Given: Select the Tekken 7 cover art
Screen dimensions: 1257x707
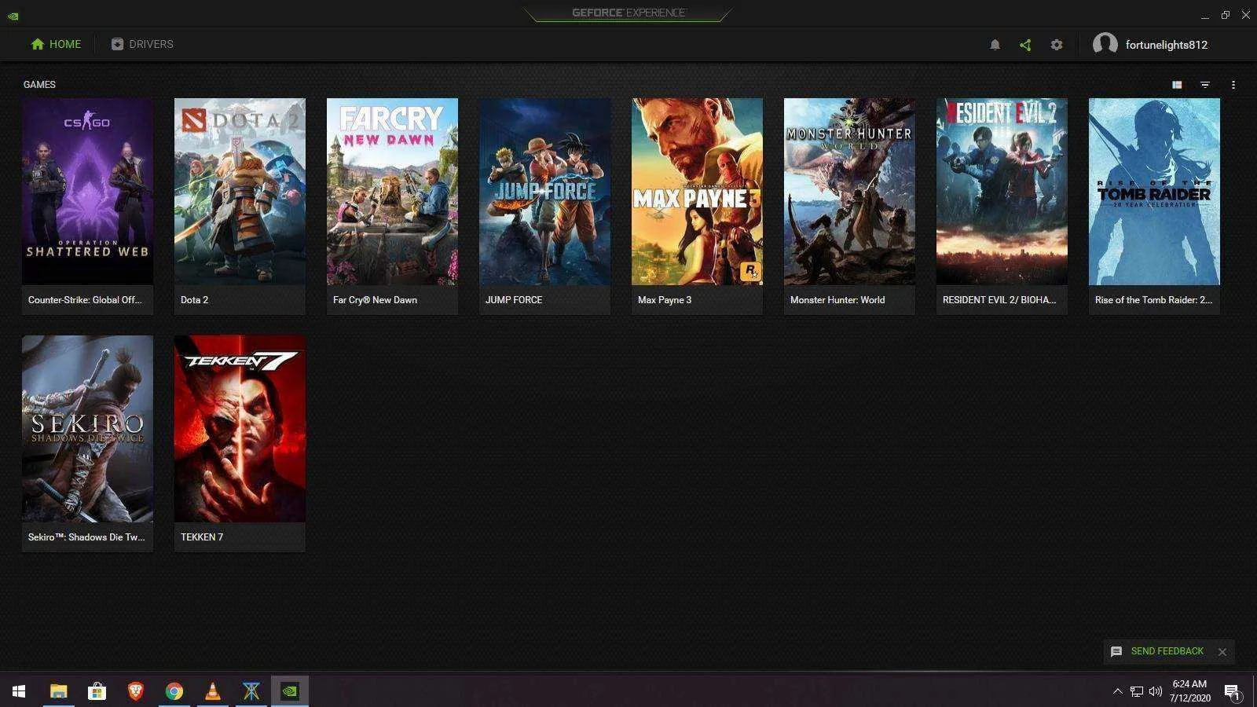Looking at the screenshot, I should tap(240, 428).
